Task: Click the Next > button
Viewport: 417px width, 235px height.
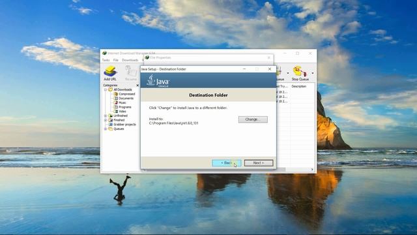Action: pos(259,163)
